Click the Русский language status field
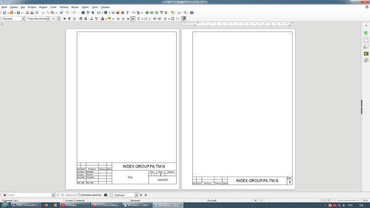370x208 pixels. (x=212, y=201)
